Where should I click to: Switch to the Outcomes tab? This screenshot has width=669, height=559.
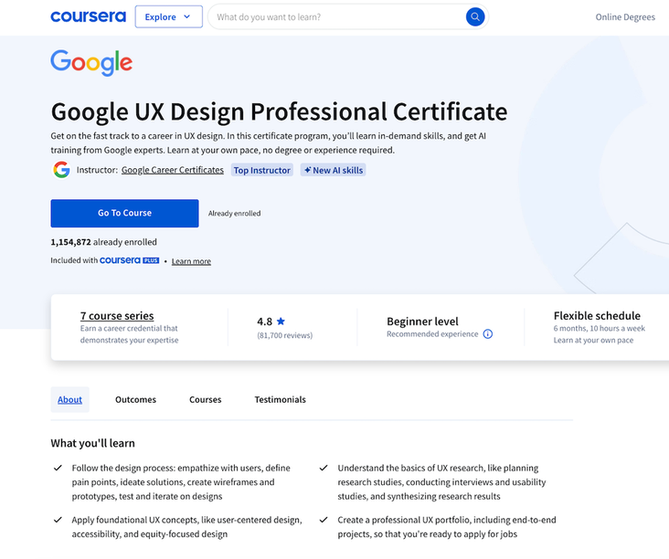tap(135, 399)
